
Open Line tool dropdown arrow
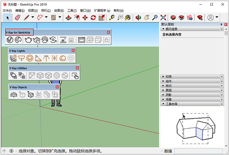point(33,17)
